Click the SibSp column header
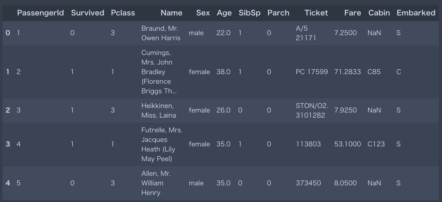The width and height of the screenshot is (442, 202). coord(250,13)
